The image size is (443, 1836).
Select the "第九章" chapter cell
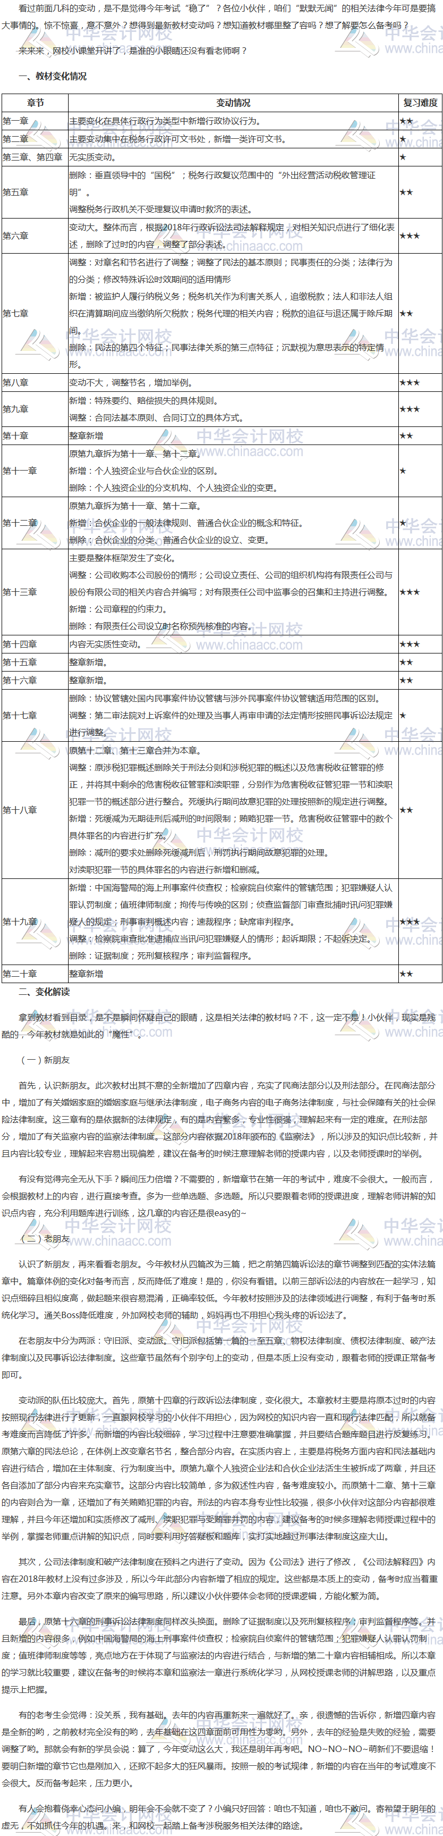point(34,409)
